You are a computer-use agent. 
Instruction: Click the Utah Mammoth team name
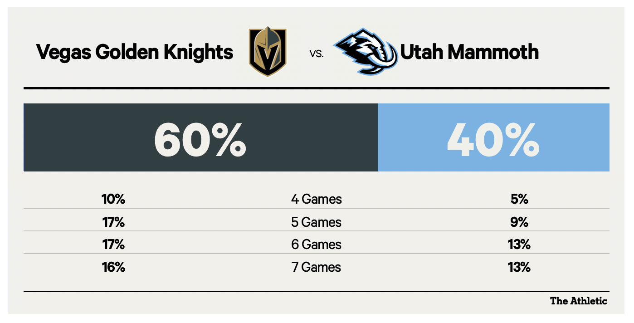[469, 52]
